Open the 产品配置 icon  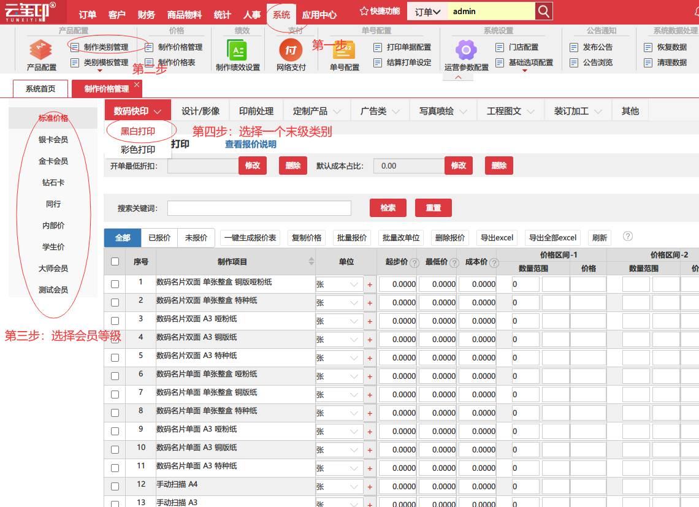pyautogui.click(x=40, y=50)
